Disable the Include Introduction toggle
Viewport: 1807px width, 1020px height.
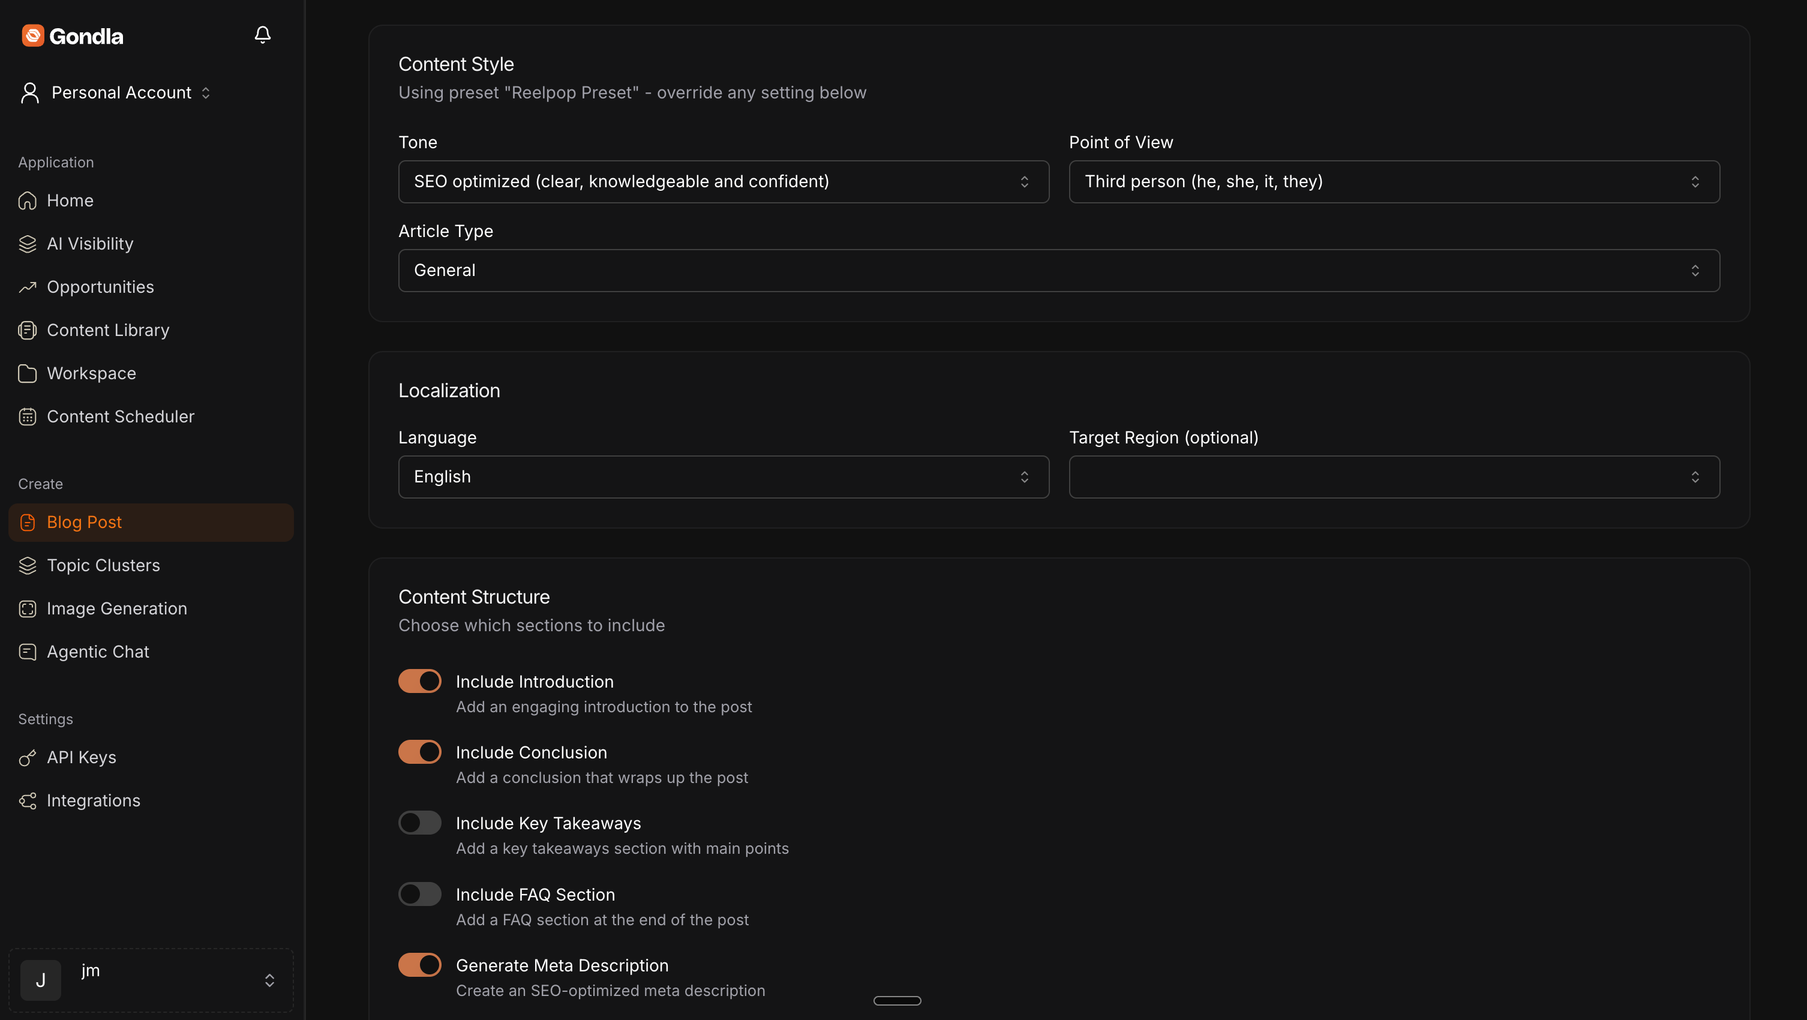pos(419,680)
